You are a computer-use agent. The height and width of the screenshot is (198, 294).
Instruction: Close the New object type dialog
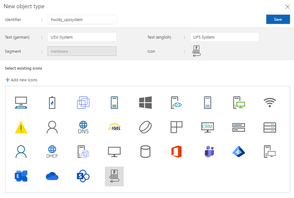point(287,7)
